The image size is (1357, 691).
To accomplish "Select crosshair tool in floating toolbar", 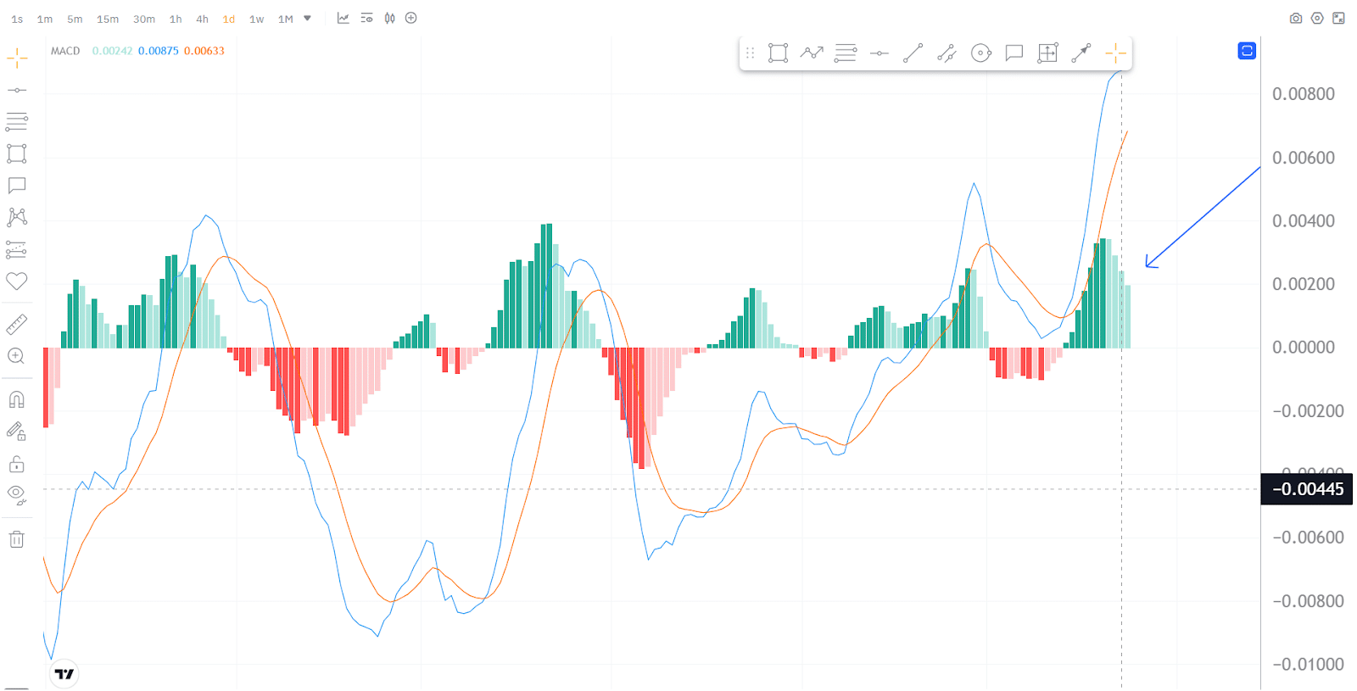I will click(x=1115, y=53).
